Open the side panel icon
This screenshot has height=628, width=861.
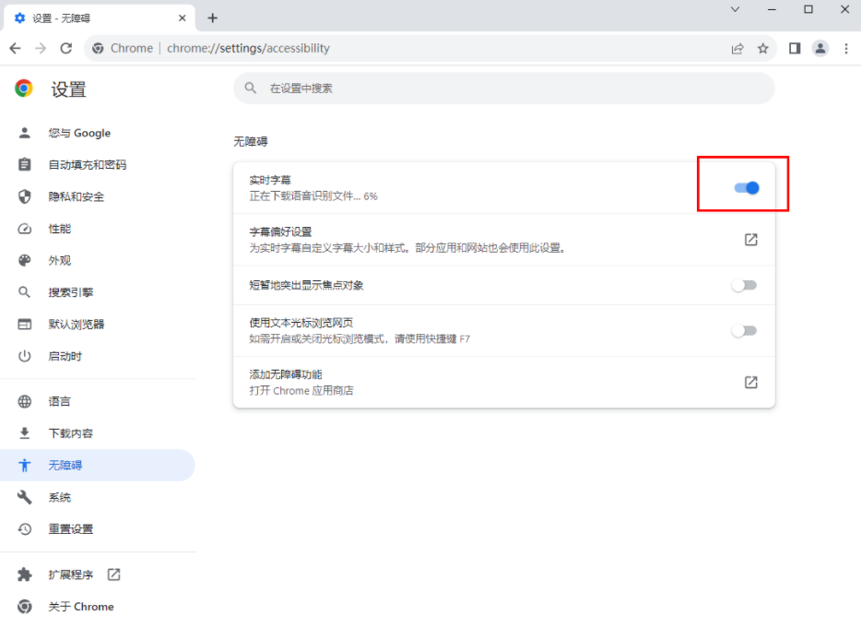795,48
